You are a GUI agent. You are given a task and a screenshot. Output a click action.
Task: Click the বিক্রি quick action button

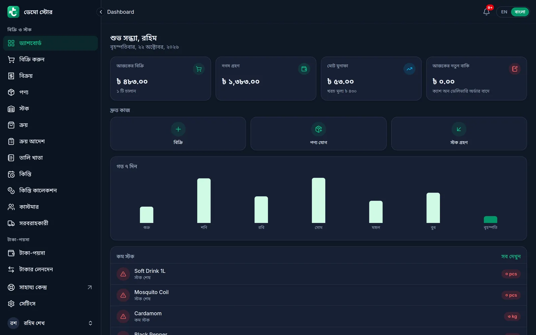click(178, 134)
